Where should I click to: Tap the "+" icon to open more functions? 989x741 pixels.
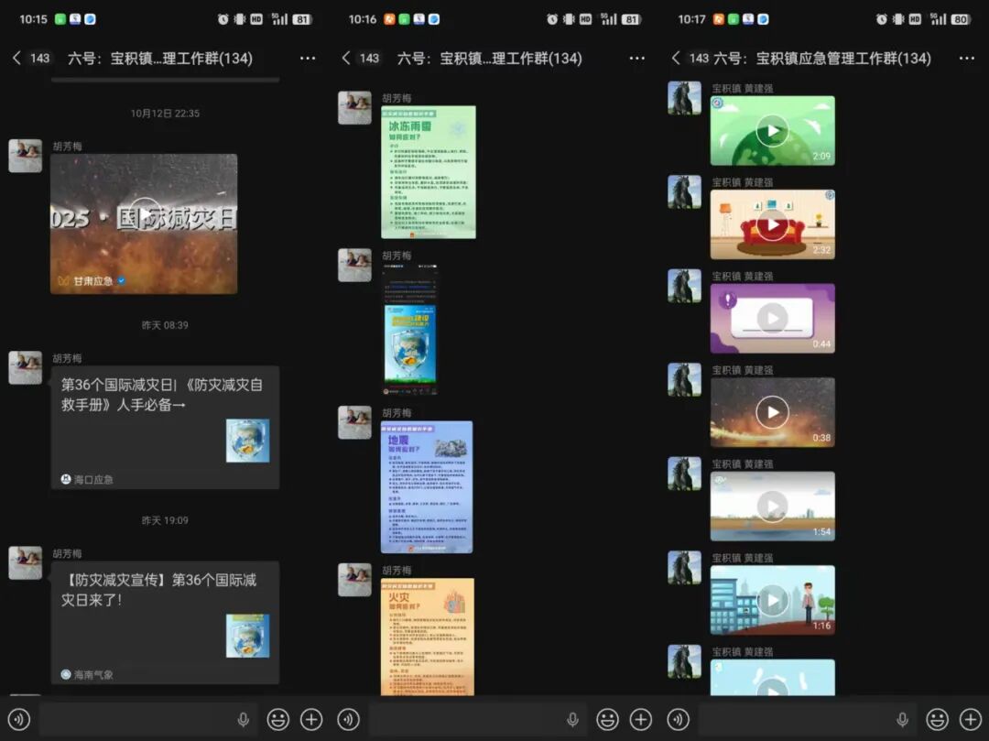pos(311,719)
